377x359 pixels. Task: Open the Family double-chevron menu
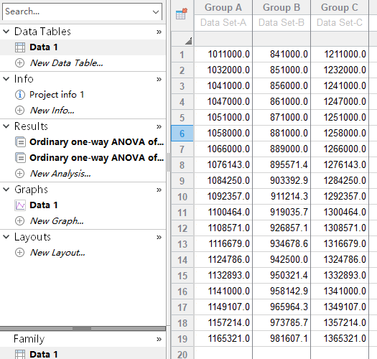tap(159, 339)
